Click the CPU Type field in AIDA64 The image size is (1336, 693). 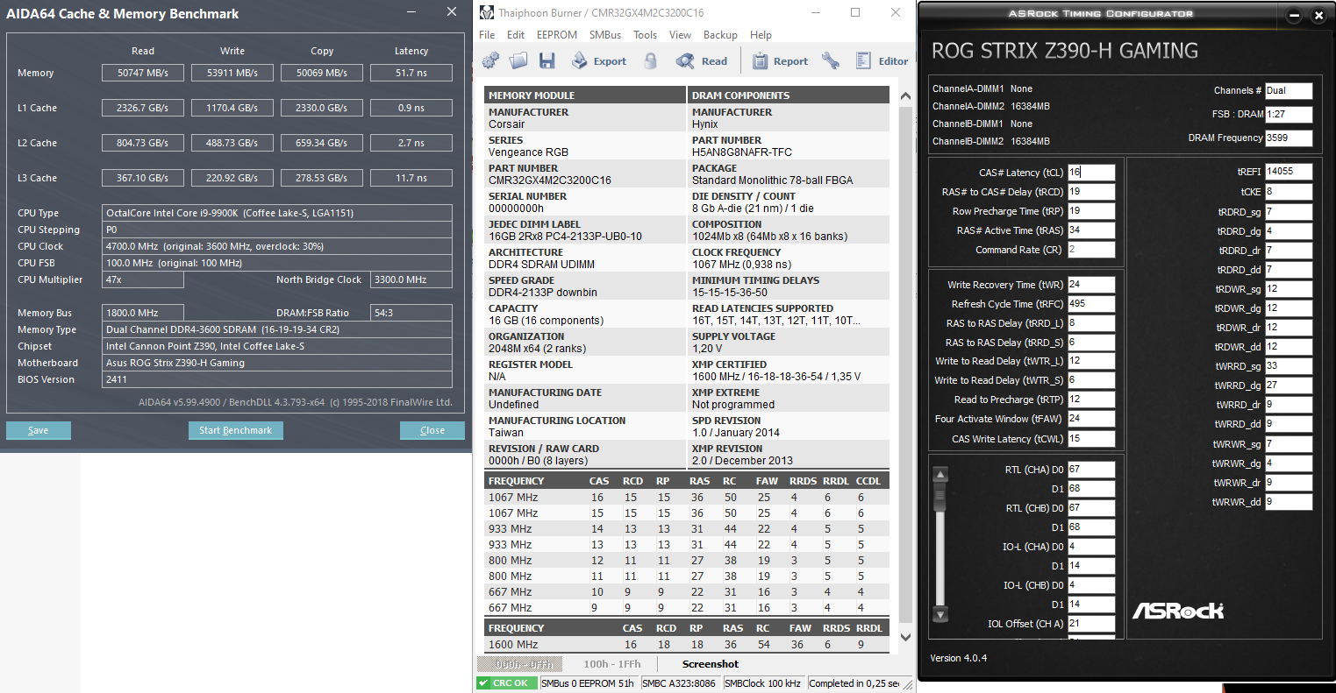click(277, 213)
